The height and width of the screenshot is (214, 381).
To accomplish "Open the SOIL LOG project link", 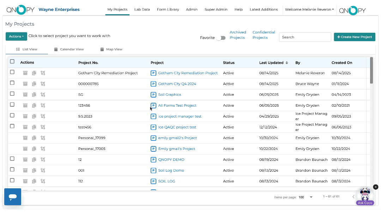I will pyautogui.click(x=167, y=181).
